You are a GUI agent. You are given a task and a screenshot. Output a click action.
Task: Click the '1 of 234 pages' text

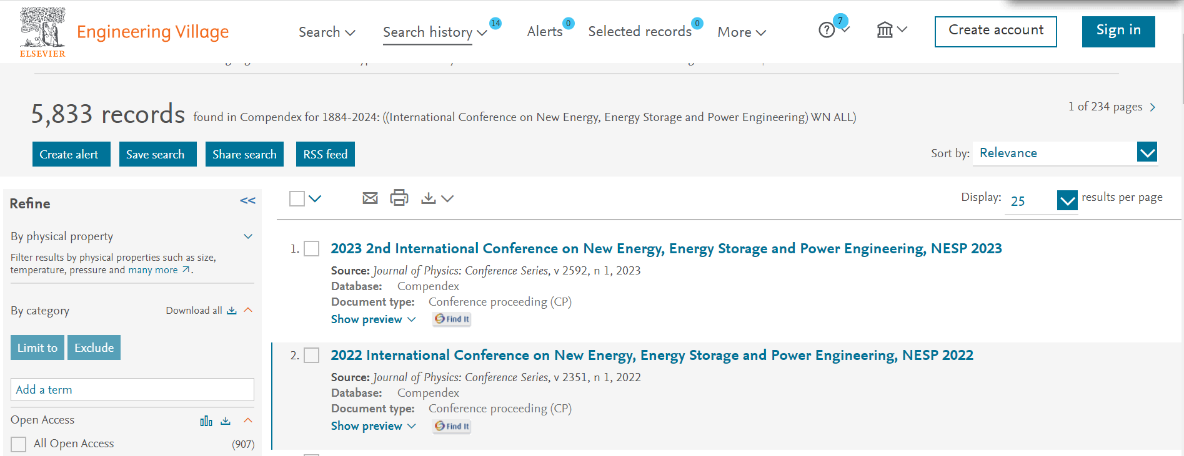tap(1105, 107)
